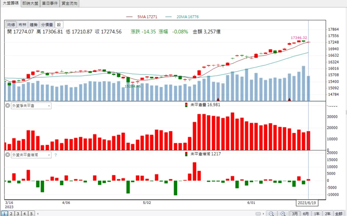Select page 2 at the bottom
347x216 pixels.
(x=11, y=214)
